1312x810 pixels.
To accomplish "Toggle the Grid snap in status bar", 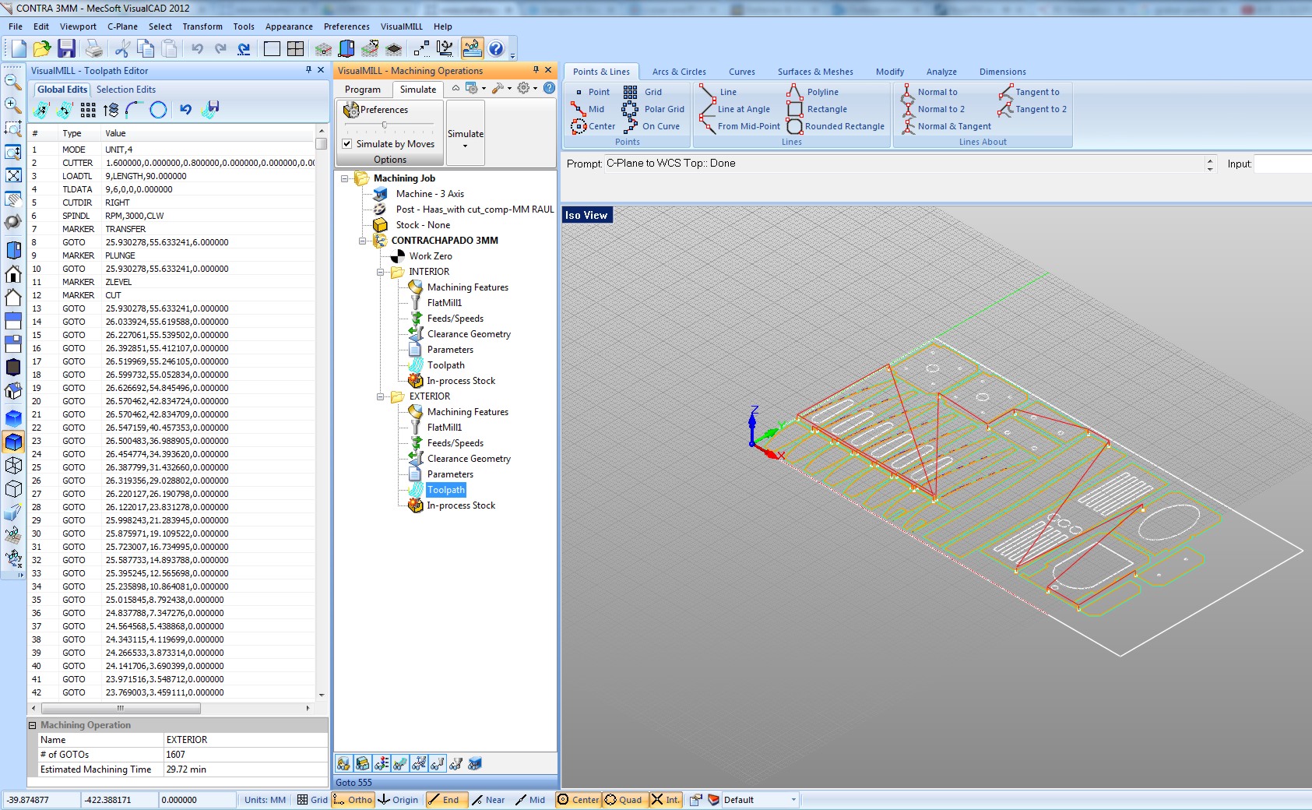I will coord(312,800).
